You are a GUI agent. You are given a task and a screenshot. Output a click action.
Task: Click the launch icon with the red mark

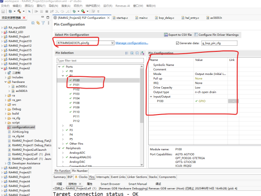click(x=83, y=11)
